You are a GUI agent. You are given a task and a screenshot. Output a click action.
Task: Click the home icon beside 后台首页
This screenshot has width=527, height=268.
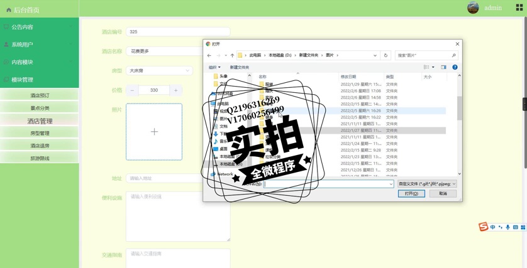[8, 10]
